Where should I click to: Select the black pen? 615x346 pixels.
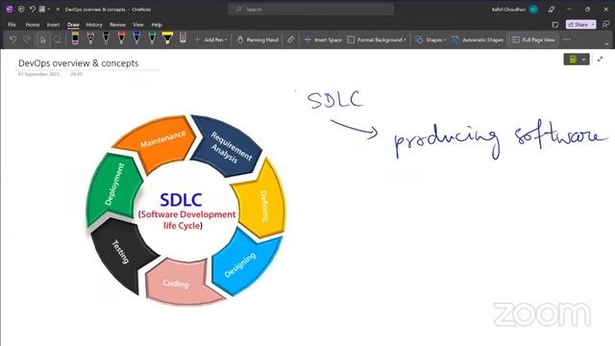click(106, 38)
